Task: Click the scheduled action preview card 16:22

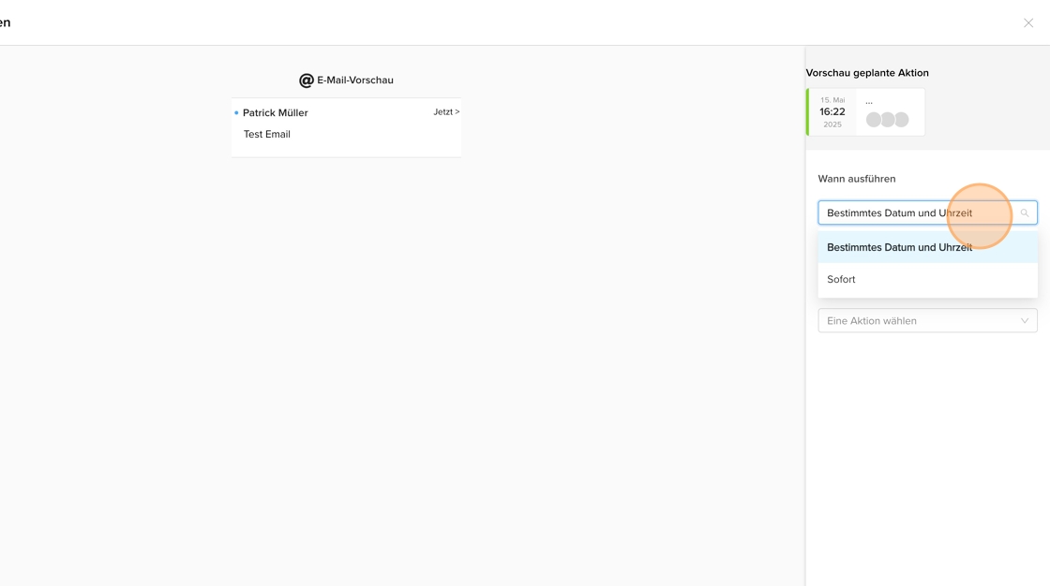Action: tap(865, 111)
